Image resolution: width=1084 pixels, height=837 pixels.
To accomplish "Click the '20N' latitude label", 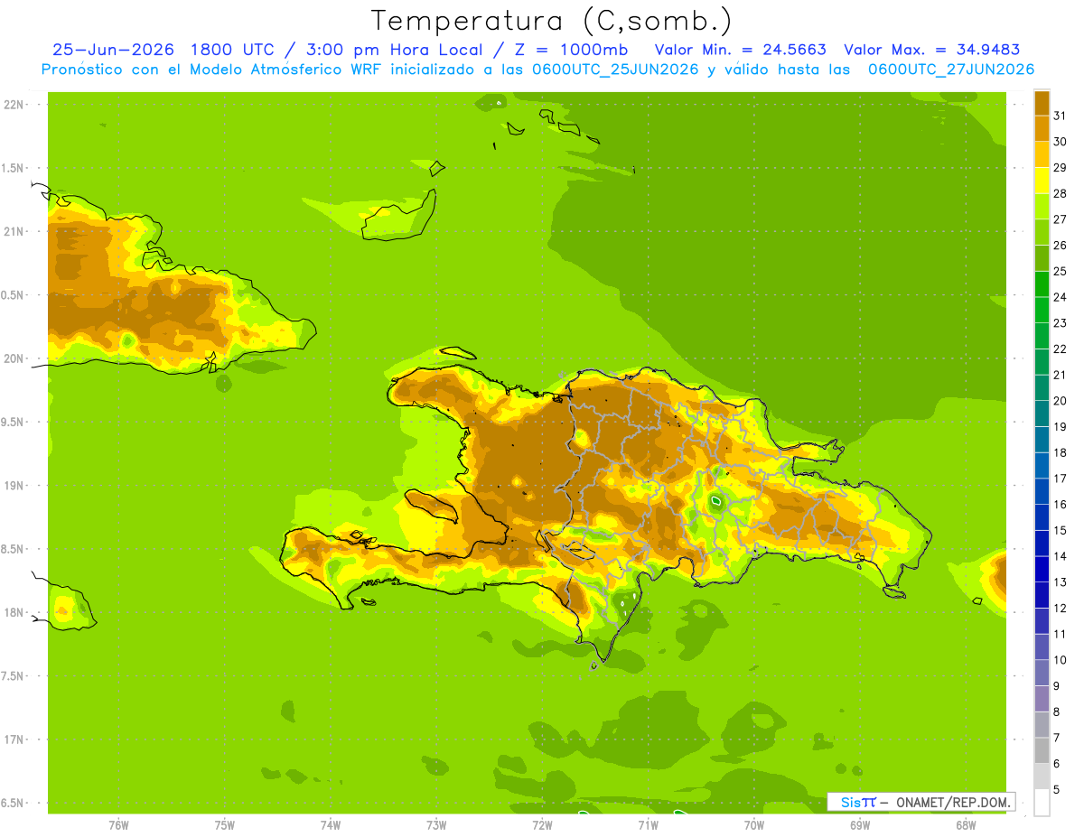I will click(14, 358).
